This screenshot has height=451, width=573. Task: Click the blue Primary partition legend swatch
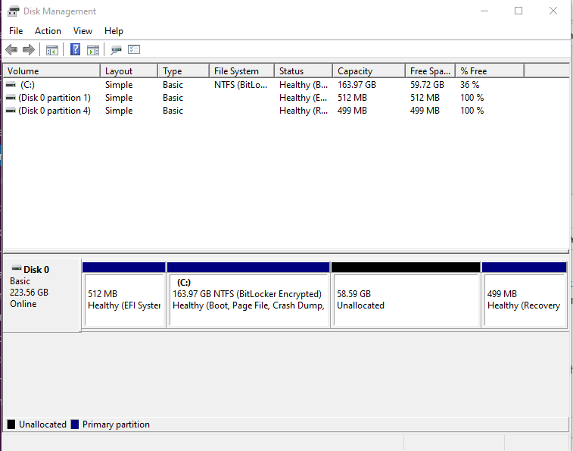pos(75,424)
